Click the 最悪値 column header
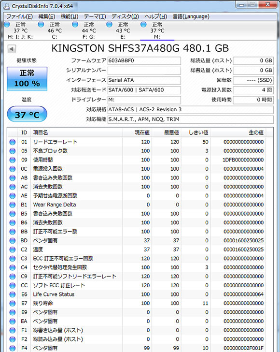Viewport: 280px width, 352px height. [x=167, y=132]
